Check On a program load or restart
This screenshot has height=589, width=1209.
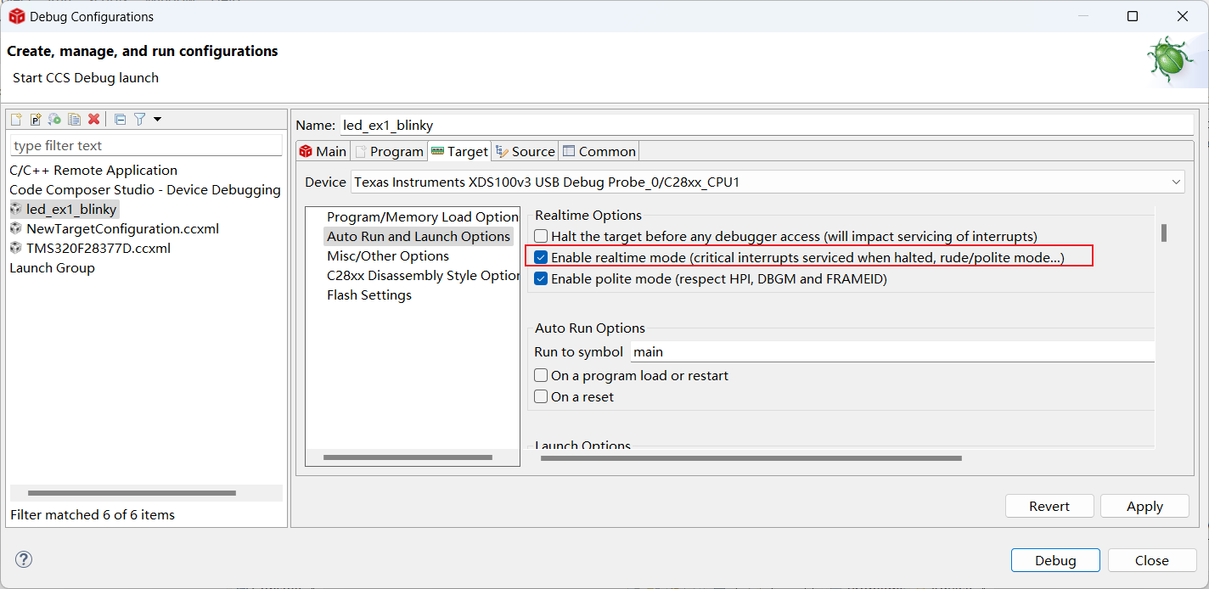(541, 375)
